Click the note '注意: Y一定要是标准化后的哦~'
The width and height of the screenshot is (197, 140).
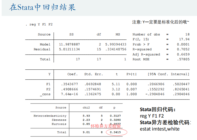[x=160, y=22]
